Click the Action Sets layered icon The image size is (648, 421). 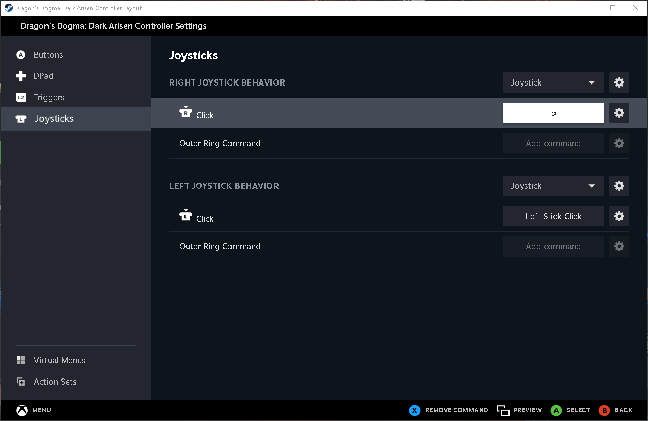pos(21,382)
